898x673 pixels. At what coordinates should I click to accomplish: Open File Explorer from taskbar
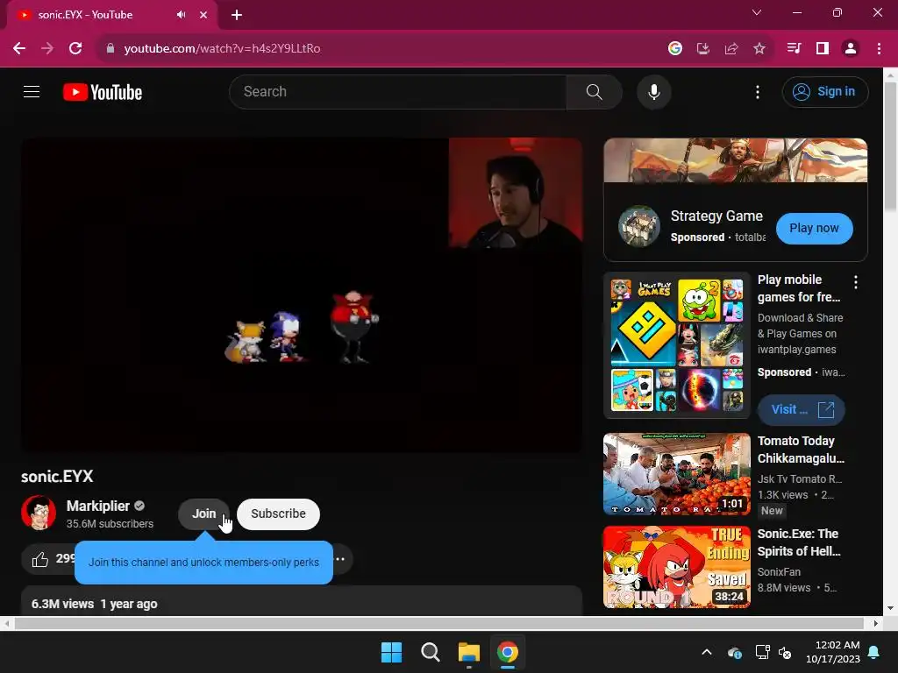[x=468, y=652]
